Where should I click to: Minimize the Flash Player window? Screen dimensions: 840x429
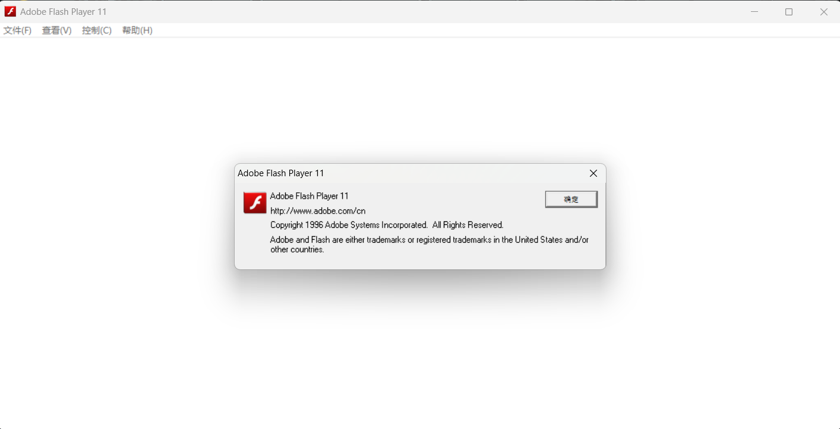click(x=754, y=12)
